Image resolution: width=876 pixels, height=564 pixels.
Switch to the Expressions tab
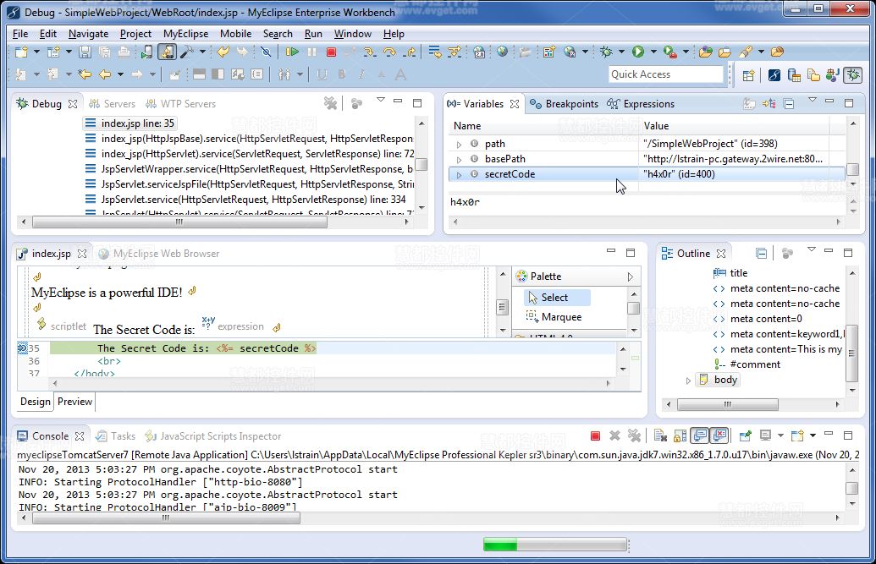tap(642, 104)
